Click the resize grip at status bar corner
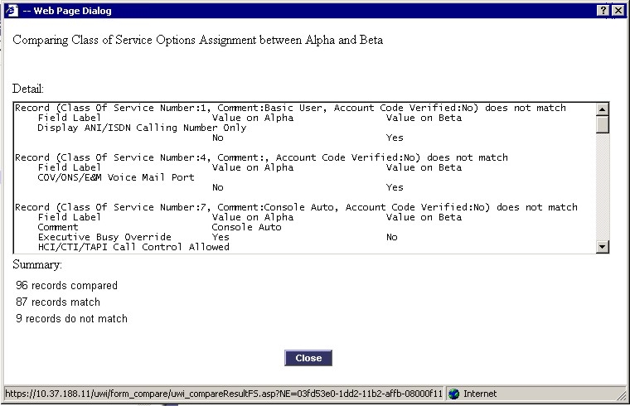 coord(621,395)
